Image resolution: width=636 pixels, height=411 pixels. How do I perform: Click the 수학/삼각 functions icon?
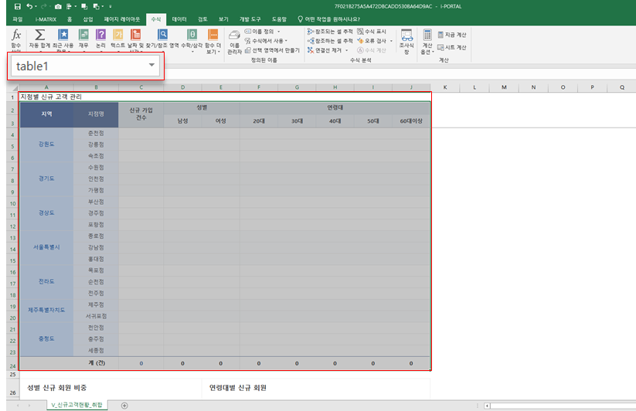pos(192,35)
